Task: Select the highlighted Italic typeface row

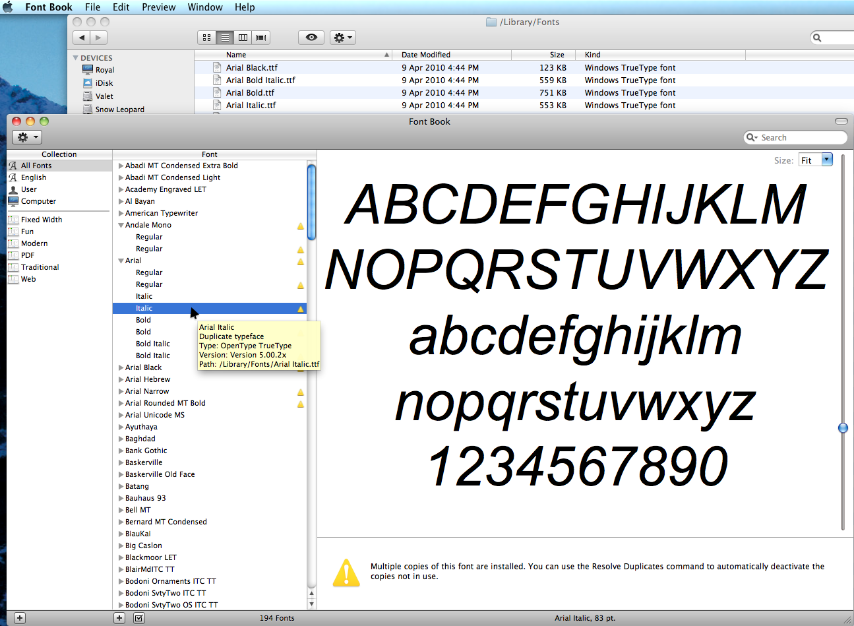Action: coord(210,308)
